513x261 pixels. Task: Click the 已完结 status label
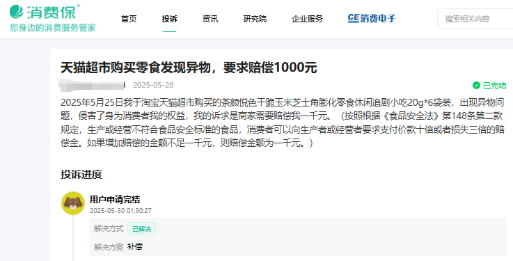point(494,86)
